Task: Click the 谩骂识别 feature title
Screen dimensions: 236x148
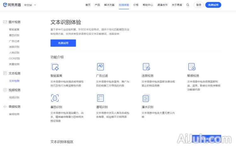Action: (102, 107)
